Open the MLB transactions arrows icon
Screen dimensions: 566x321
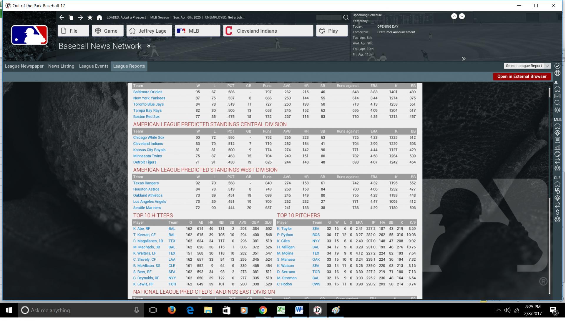tap(557, 161)
